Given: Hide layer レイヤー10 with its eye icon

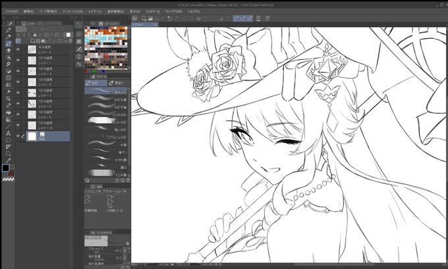Looking at the screenshot, I should (18, 125).
